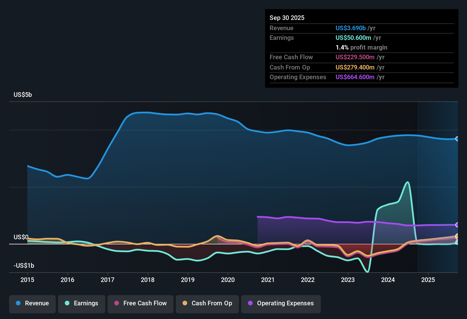Click the purple Operating Expenses dot icon
Screen dimensions: 467x319
pos(250,303)
